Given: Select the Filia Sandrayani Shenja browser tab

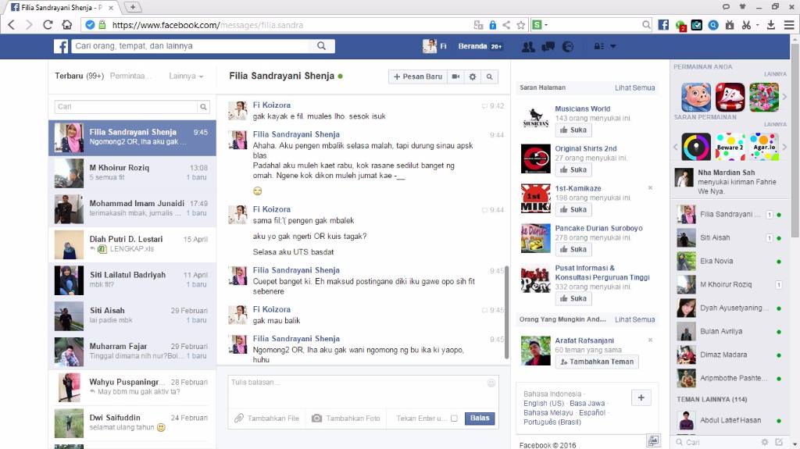Looking at the screenshot, I should [x=62, y=8].
